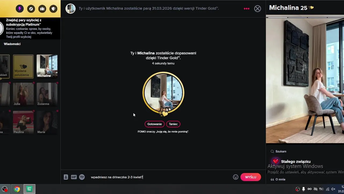Open the briefcase work mode icon
Screen dimensions: 344x194
pos(42,9)
